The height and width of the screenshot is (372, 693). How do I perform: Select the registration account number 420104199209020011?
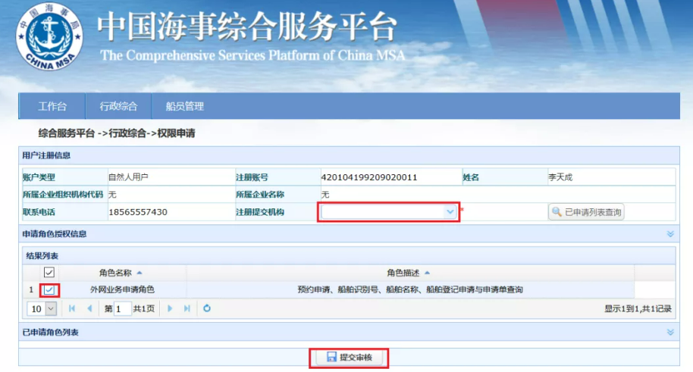click(369, 177)
